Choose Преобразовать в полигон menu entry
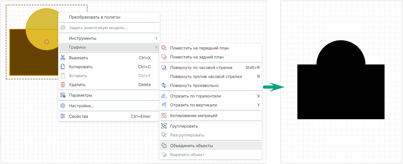This screenshot has width=403, height=164. [x=94, y=17]
